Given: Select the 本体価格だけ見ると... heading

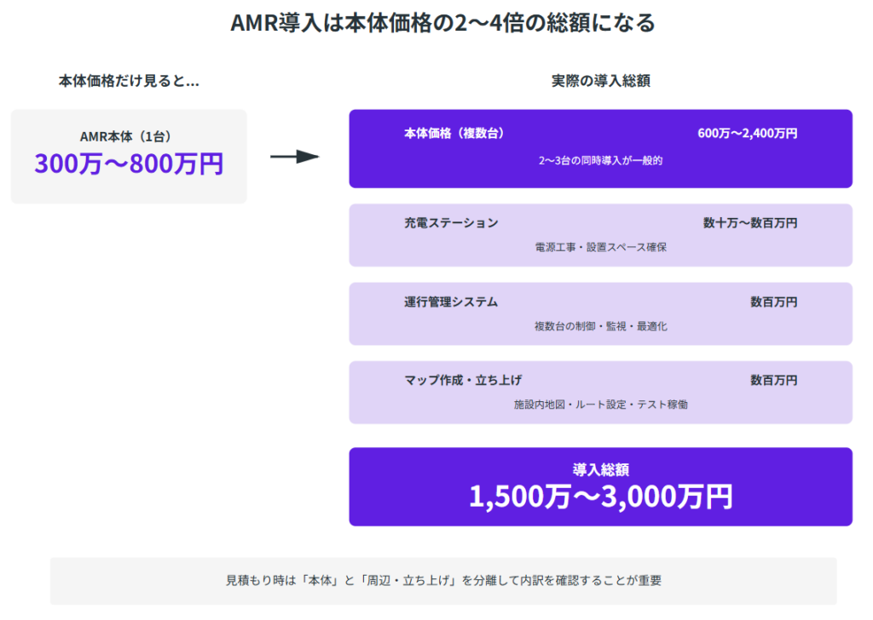Looking at the screenshot, I should [x=129, y=82].
